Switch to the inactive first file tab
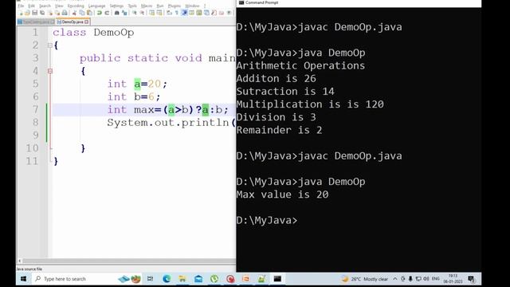Image resolution: width=510 pixels, height=287 pixels. pyautogui.click(x=36, y=22)
